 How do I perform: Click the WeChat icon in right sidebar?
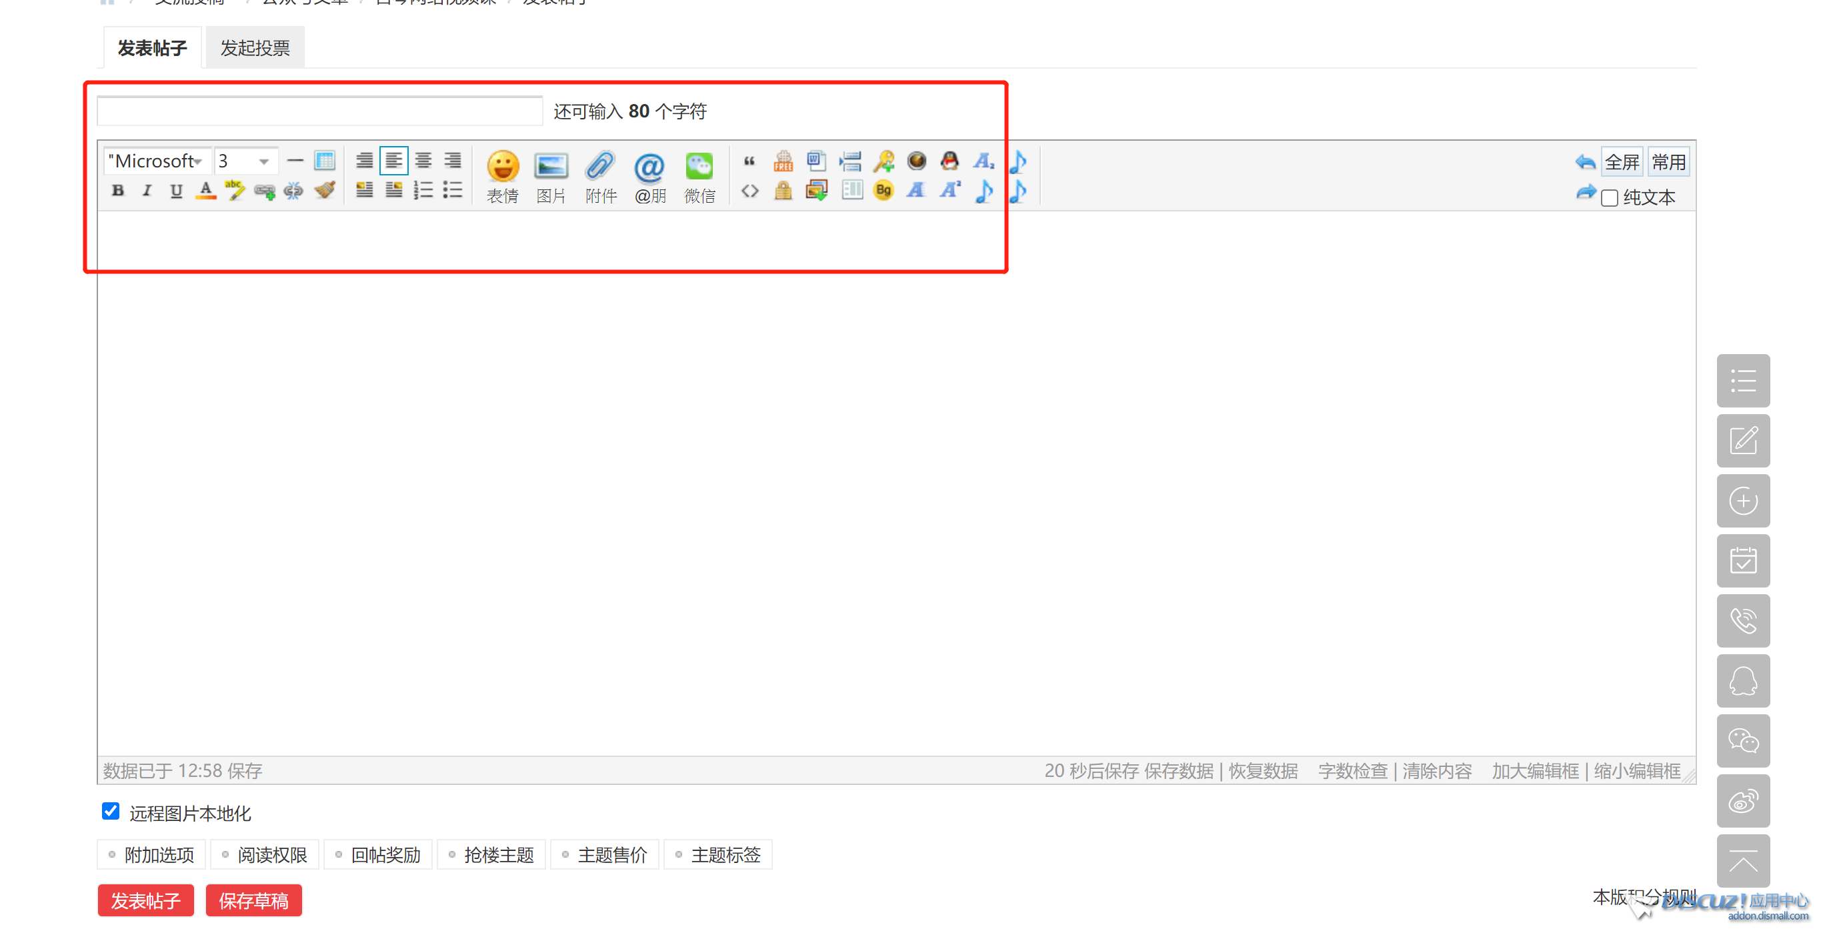click(1742, 741)
